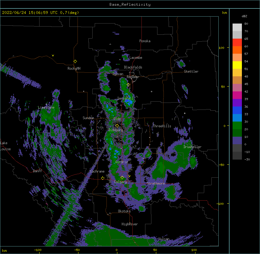Click the Blackfalds city label

(133, 67)
